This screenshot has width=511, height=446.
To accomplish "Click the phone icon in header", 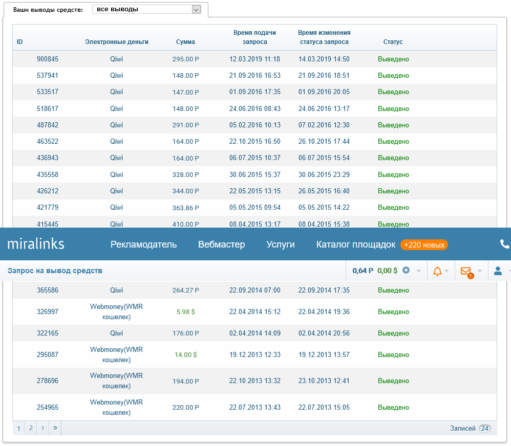I will click(504, 244).
